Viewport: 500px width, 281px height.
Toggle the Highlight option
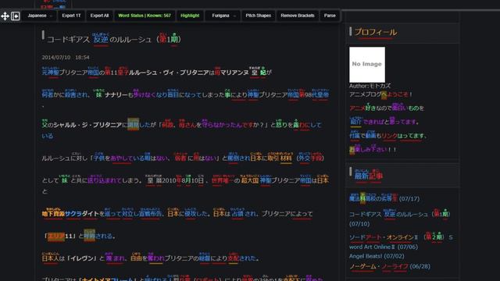tap(190, 16)
